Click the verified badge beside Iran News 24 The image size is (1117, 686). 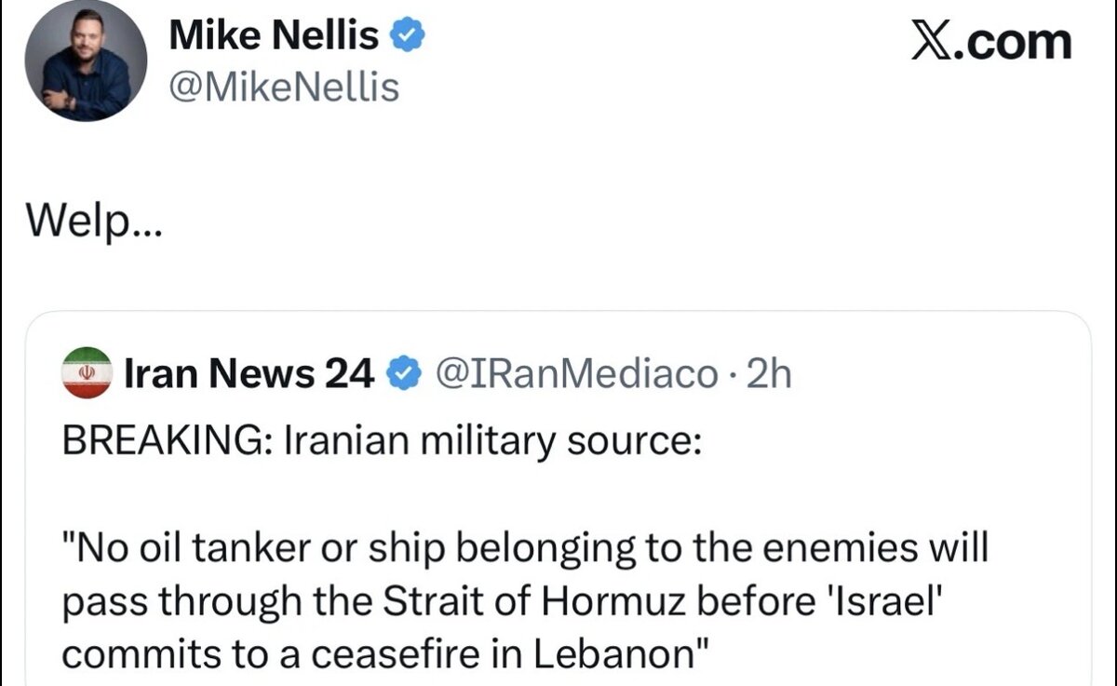click(x=401, y=373)
